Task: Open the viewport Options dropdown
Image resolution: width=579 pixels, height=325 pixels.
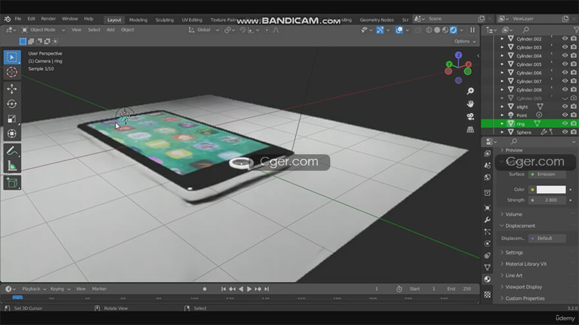Action: (465, 41)
